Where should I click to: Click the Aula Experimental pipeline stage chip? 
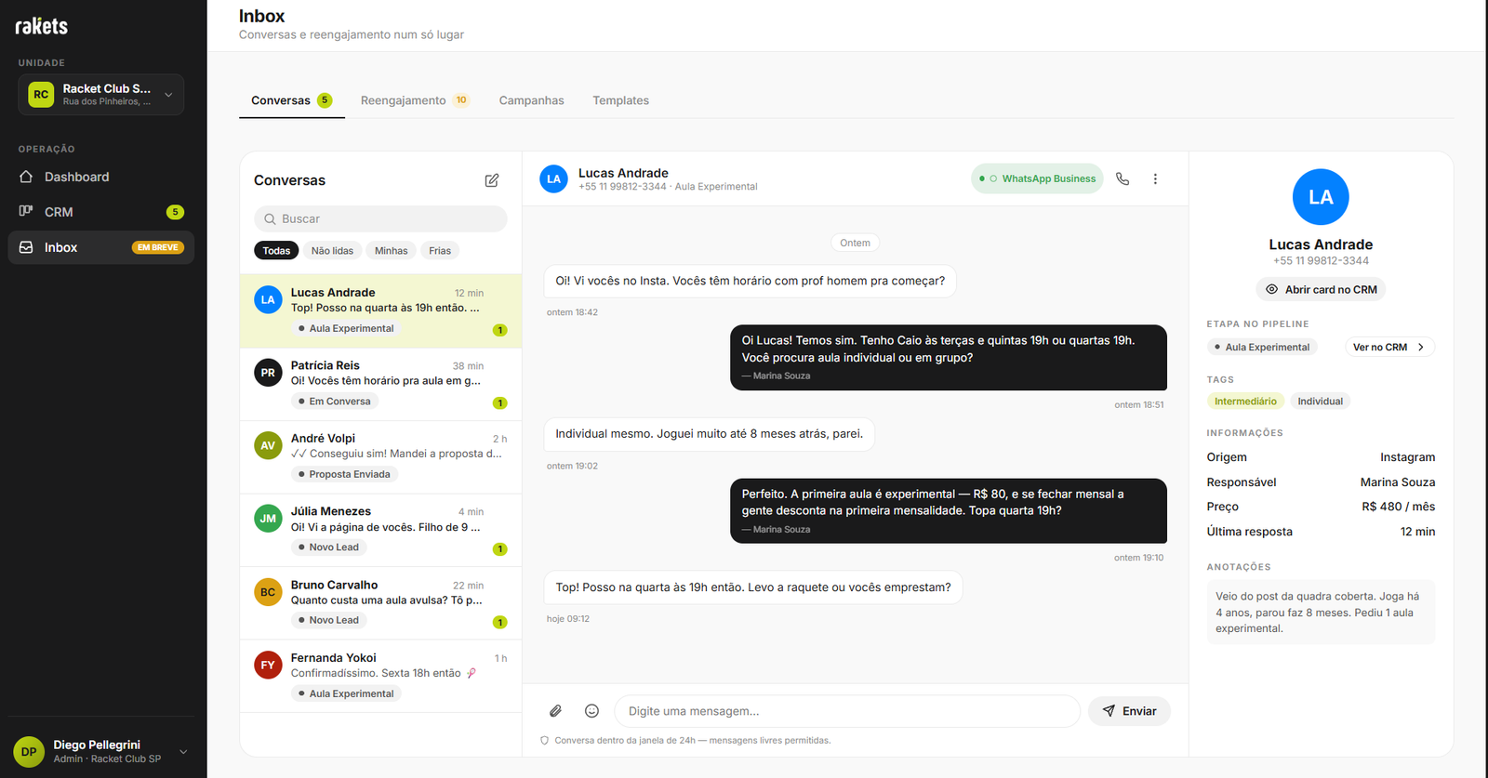click(x=1262, y=347)
